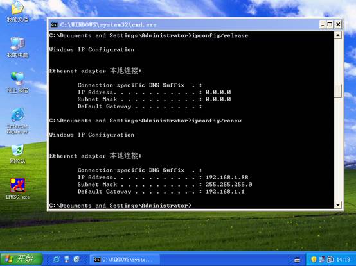Click the cmd window scroll down arrow

pos(338,205)
